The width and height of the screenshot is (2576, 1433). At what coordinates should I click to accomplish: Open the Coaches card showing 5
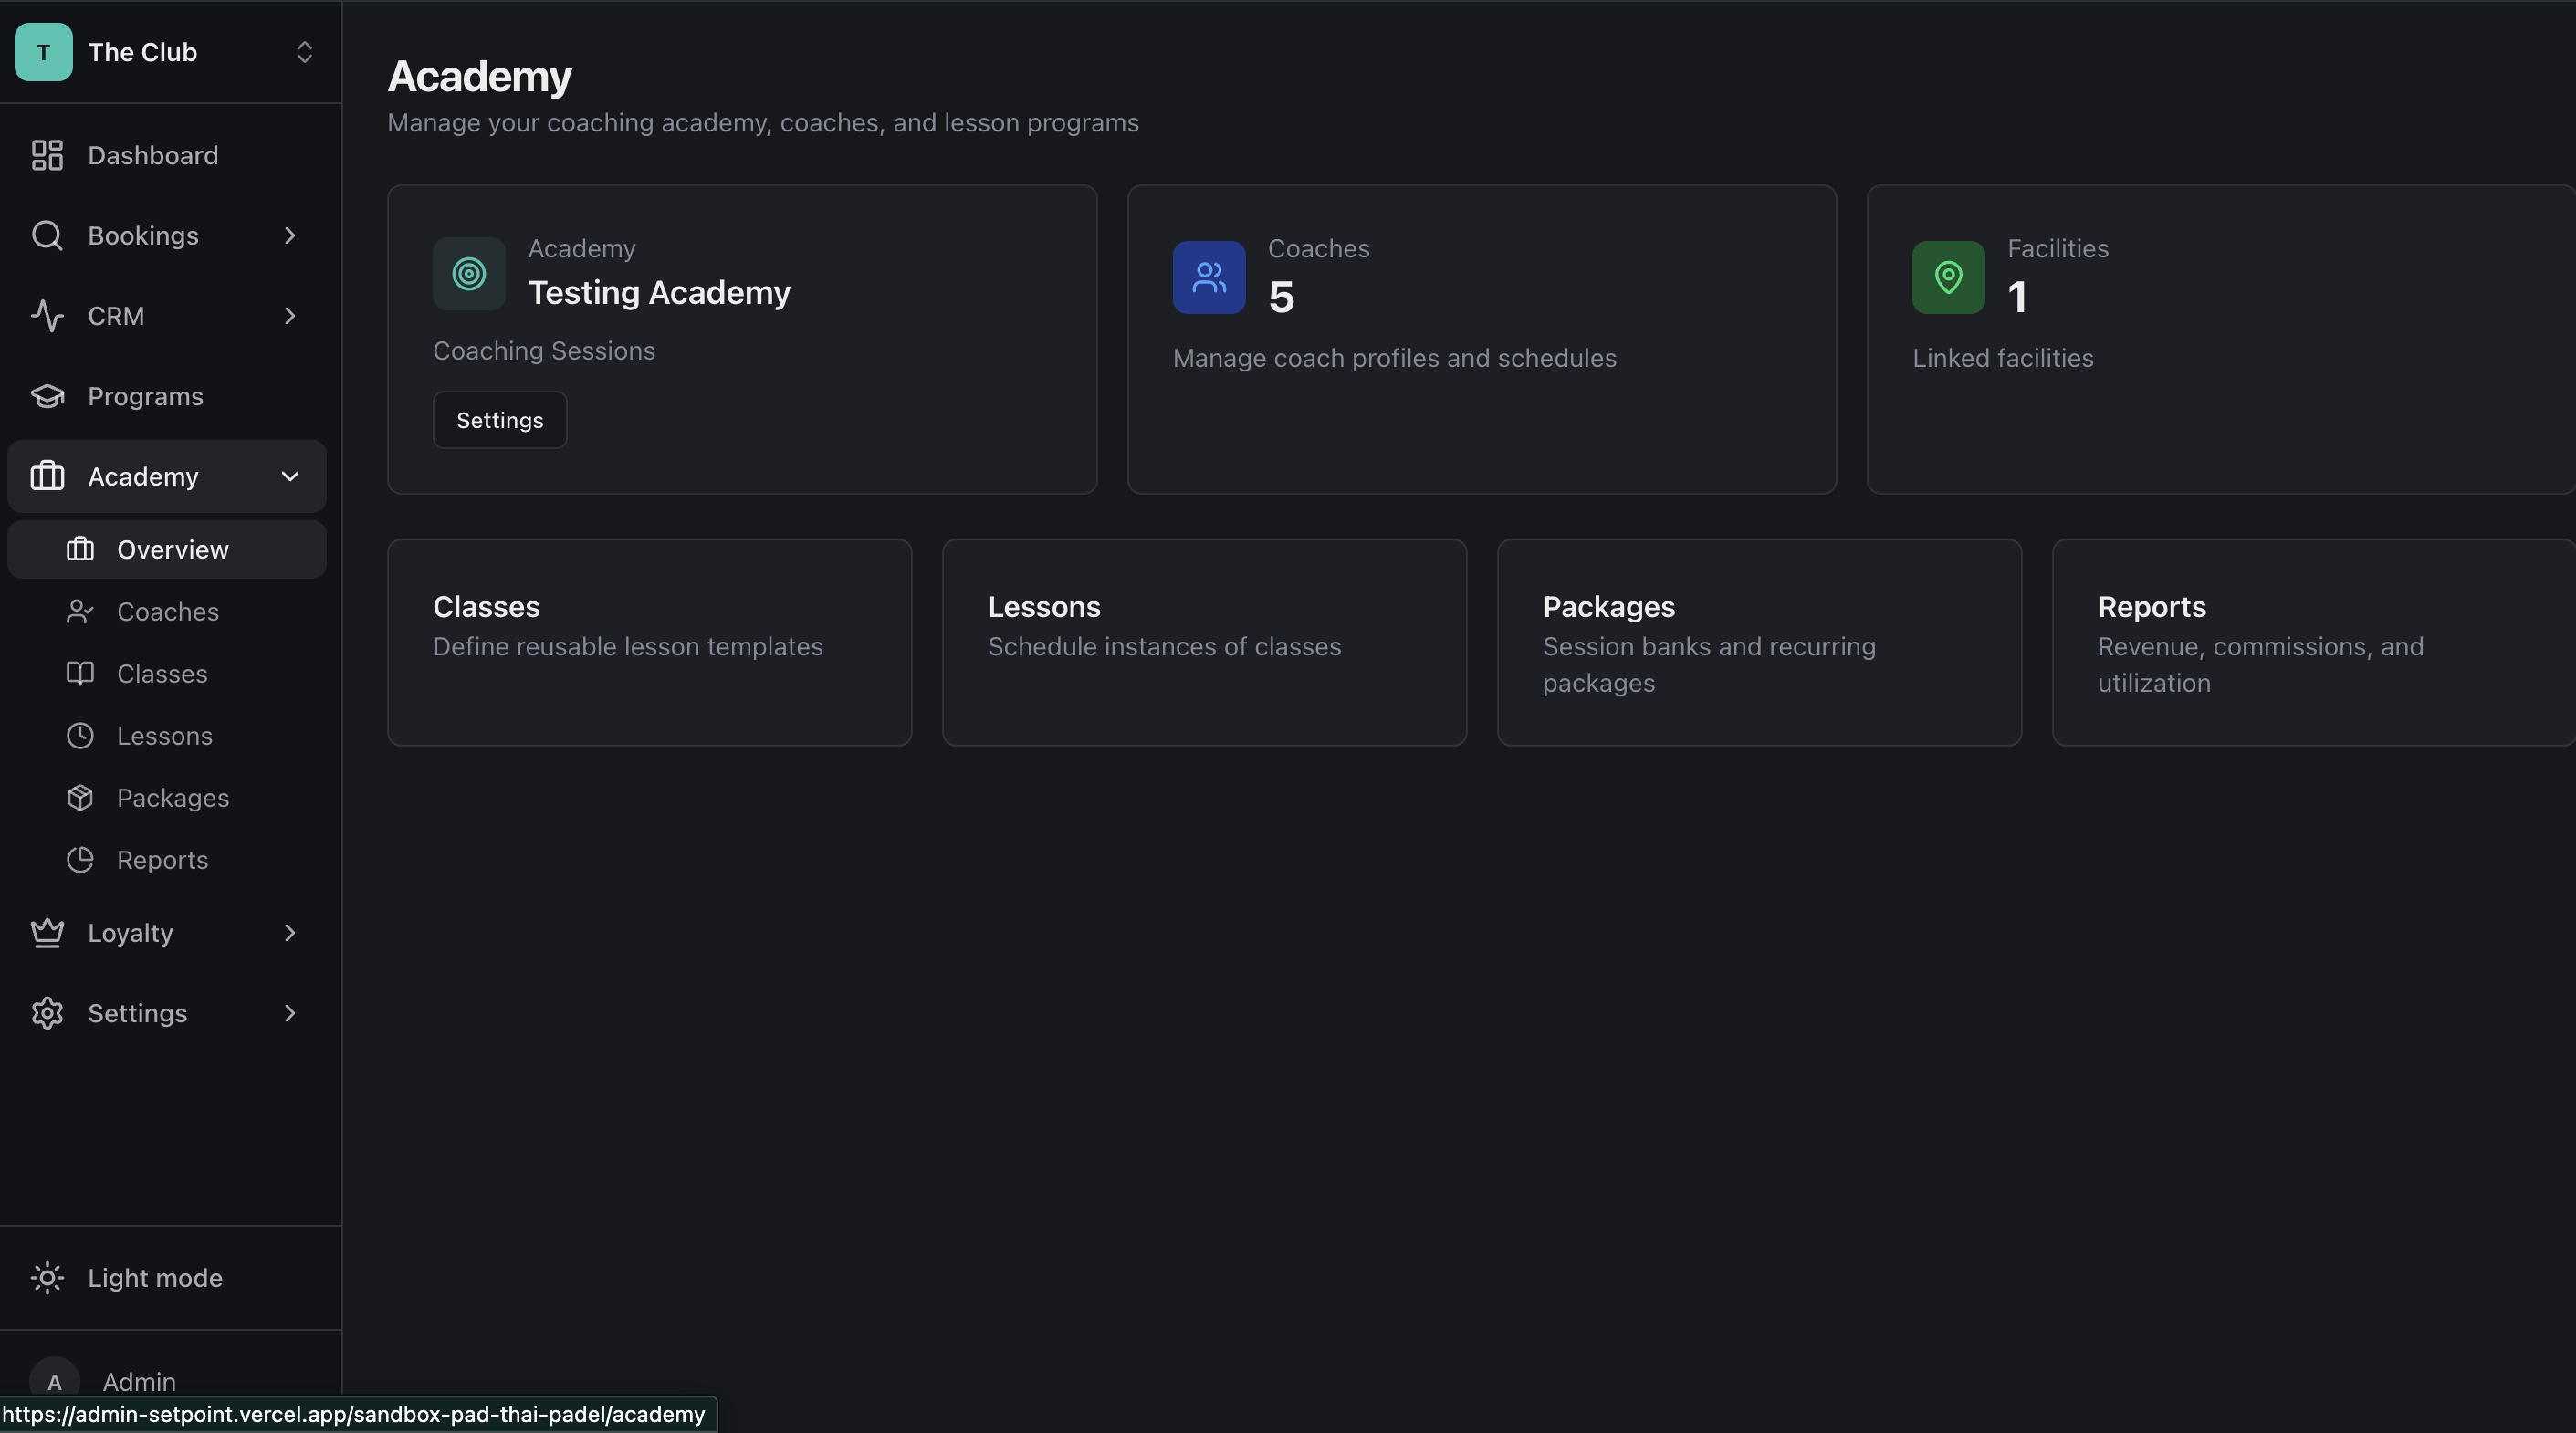pyautogui.click(x=1482, y=339)
